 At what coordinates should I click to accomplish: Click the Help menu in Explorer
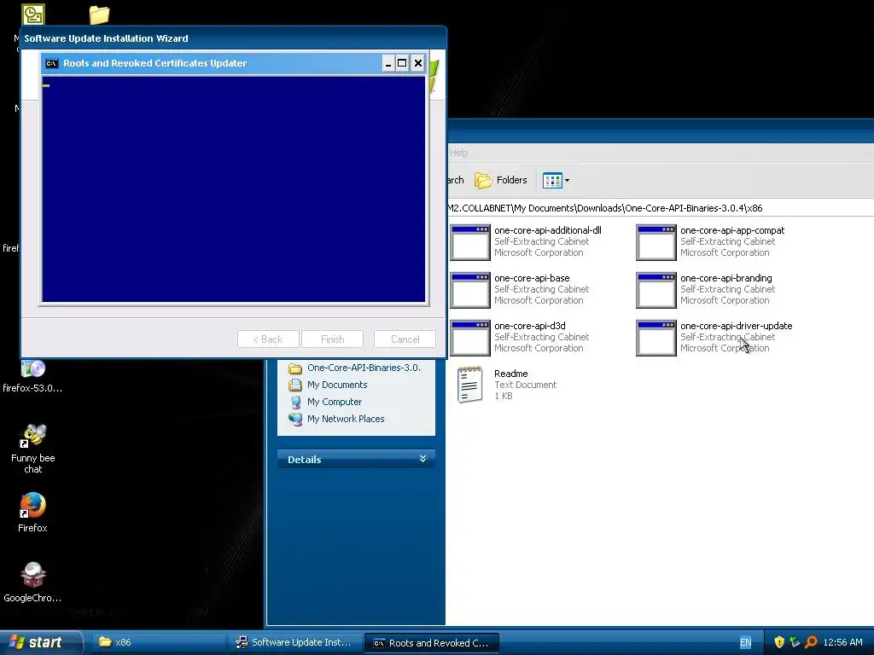pyautogui.click(x=458, y=153)
